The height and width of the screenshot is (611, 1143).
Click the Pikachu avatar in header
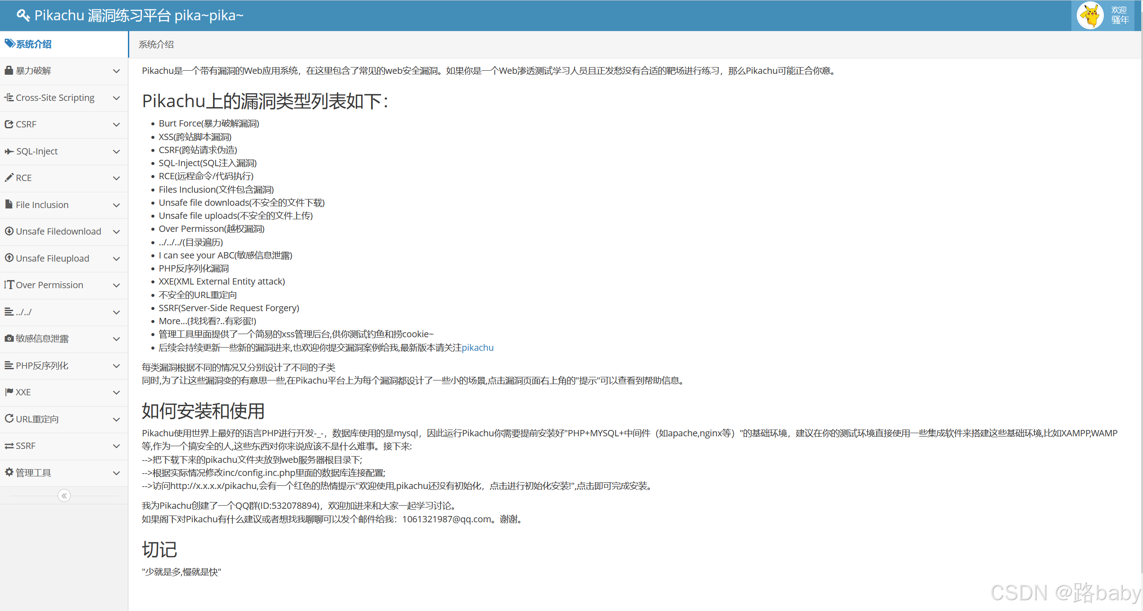pos(1090,16)
